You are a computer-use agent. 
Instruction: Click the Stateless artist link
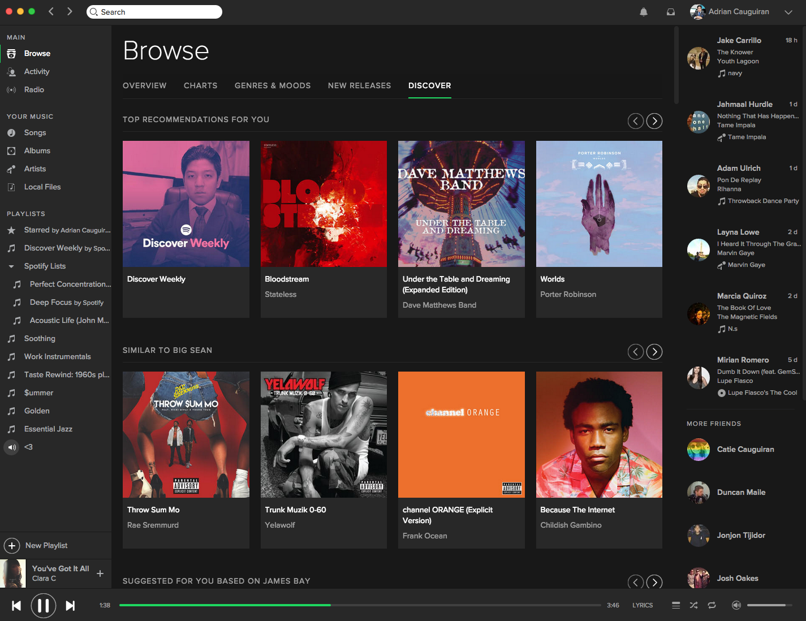pos(281,294)
